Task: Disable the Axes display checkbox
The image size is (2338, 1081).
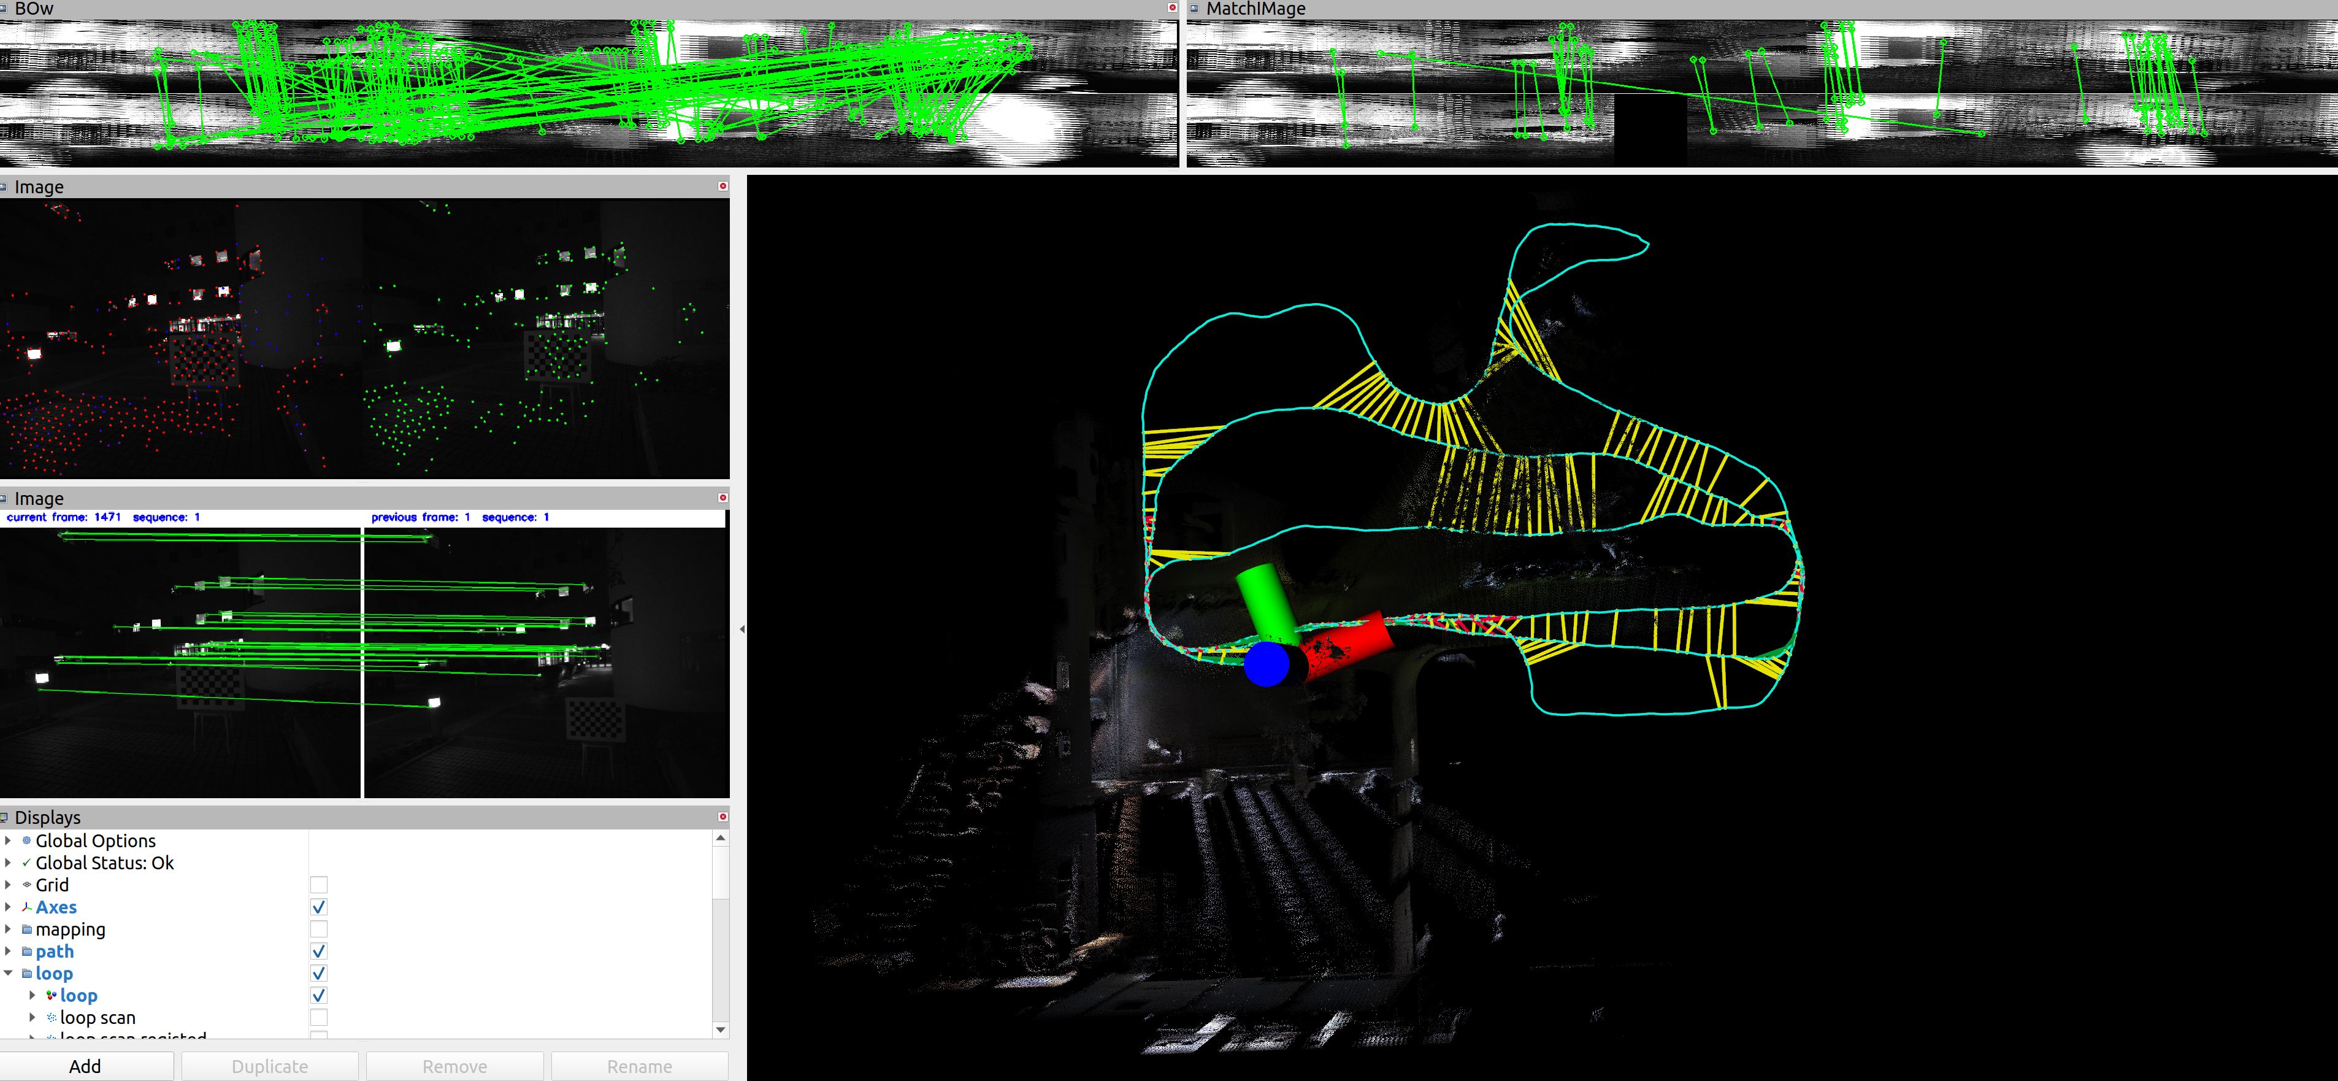Action: click(x=318, y=907)
